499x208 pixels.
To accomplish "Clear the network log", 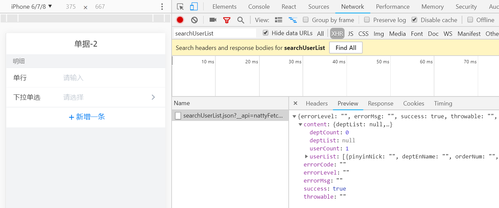I will click(194, 20).
